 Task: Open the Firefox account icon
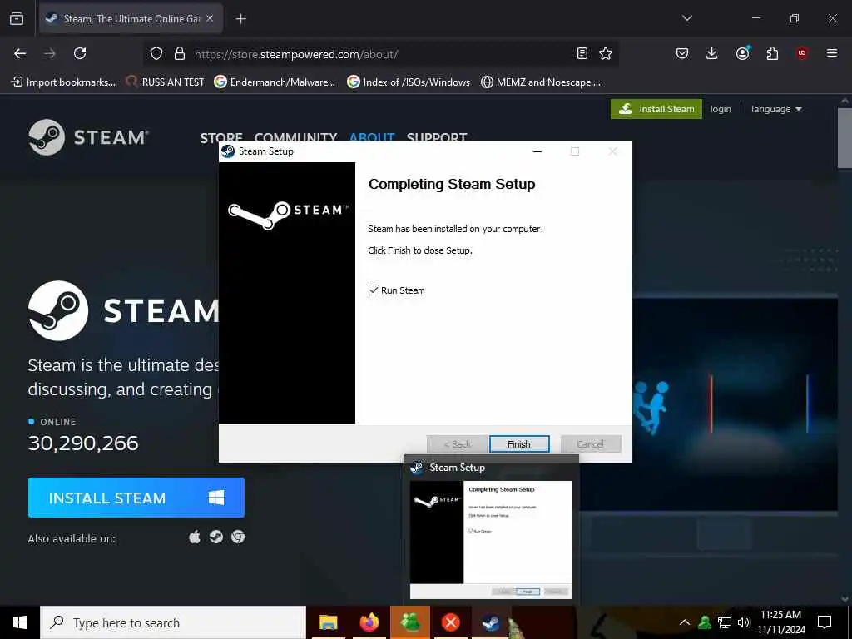[742, 52]
